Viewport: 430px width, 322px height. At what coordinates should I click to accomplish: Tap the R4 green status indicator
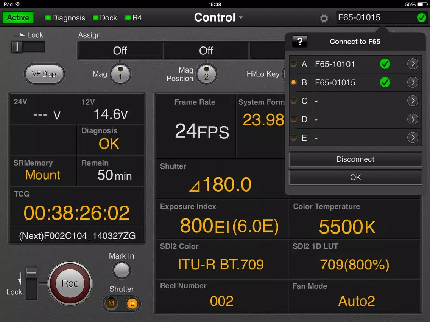[128, 18]
